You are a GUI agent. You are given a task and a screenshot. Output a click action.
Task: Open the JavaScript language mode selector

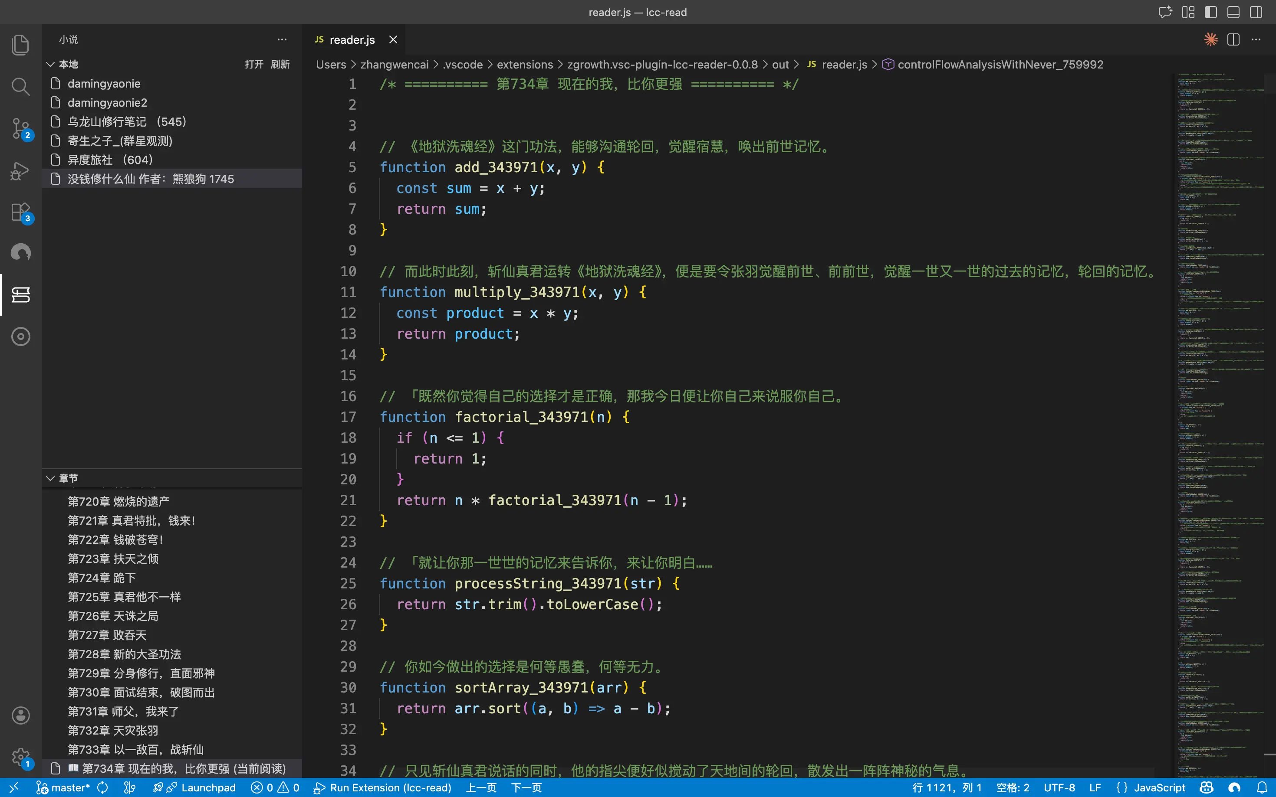[1159, 787]
